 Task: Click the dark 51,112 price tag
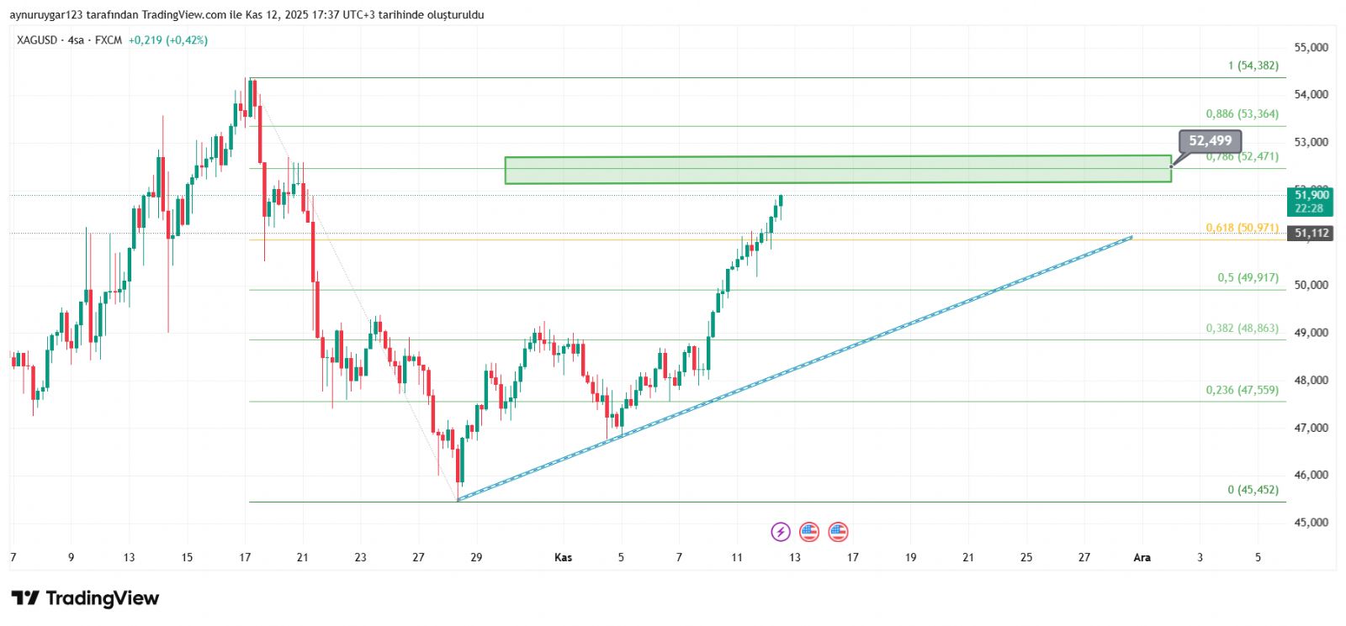[1311, 234]
